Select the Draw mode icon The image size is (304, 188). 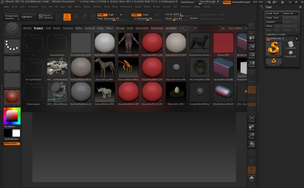[67, 17]
